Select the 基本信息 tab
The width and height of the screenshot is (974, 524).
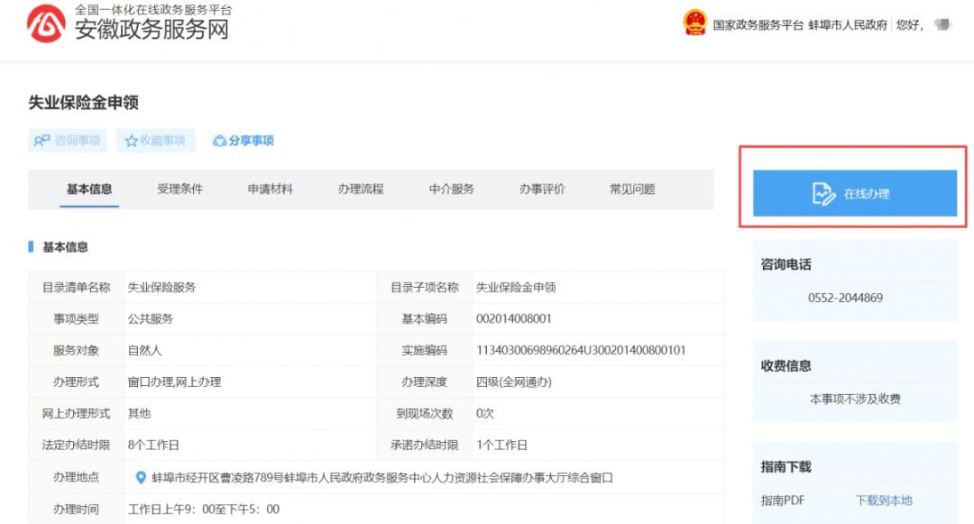pos(89,189)
